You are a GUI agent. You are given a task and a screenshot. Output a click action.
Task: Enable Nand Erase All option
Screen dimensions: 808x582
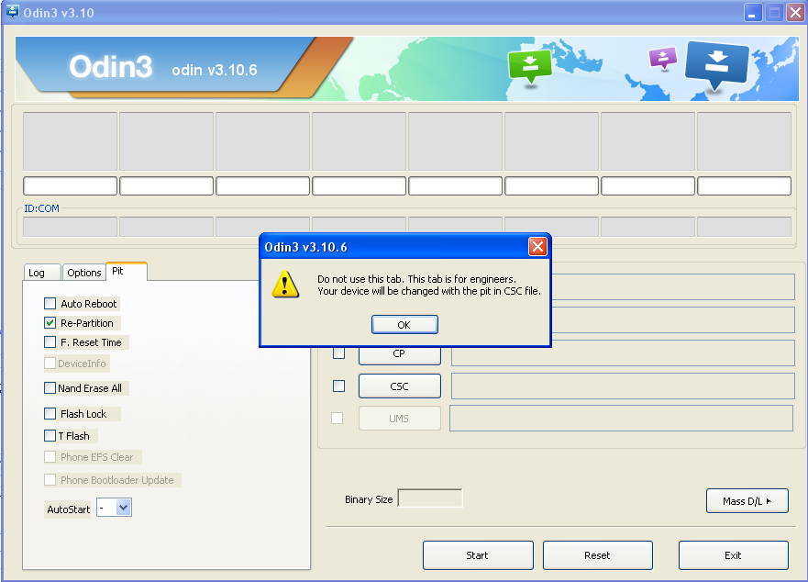[x=50, y=388]
